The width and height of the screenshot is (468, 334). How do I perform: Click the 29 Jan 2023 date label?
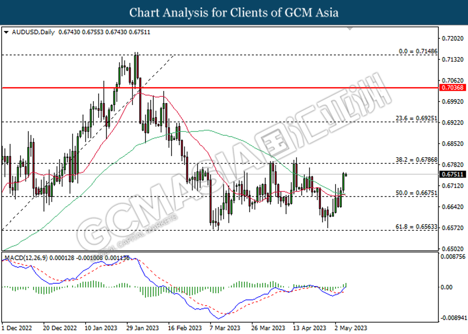click(x=143, y=328)
